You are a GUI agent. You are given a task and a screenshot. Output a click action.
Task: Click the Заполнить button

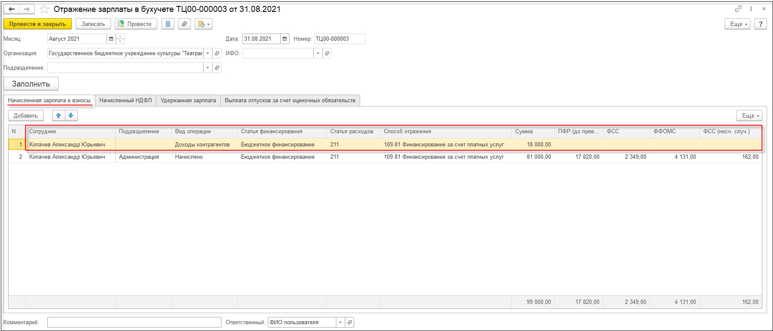coord(31,84)
